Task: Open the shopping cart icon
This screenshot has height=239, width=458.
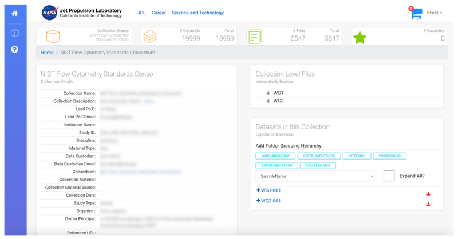Action: point(416,13)
